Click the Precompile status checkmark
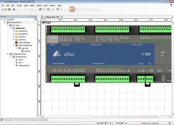This screenshot has height=125, width=174. (x=126, y=123)
